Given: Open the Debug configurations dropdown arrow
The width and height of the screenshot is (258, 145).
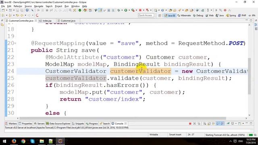Looking at the screenshot, I should coord(122,10).
